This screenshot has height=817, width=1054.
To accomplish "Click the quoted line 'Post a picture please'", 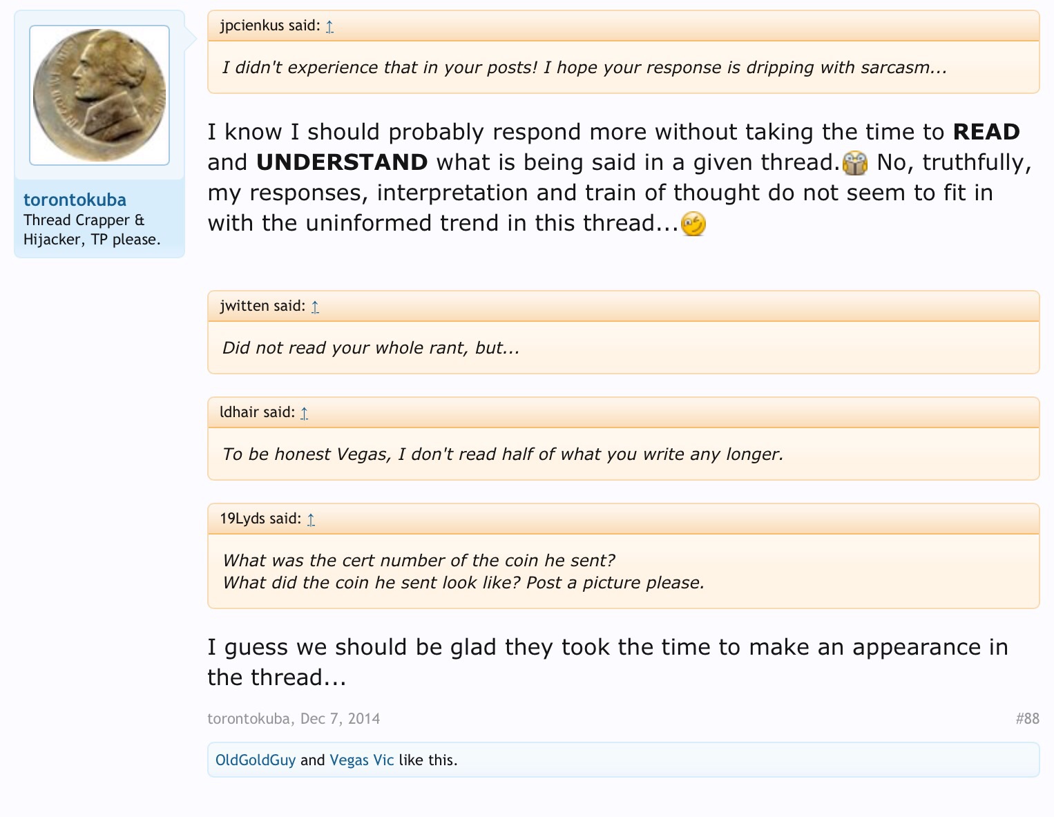I will click(615, 583).
